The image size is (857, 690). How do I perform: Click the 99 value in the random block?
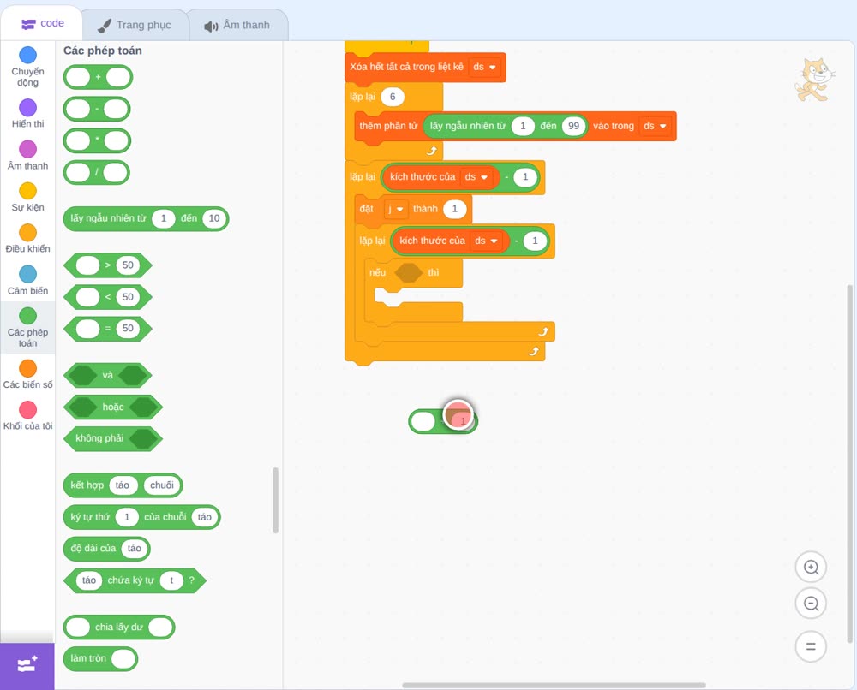pos(573,126)
